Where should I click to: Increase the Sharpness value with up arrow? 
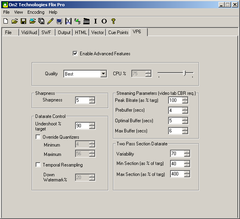point(92,98)
